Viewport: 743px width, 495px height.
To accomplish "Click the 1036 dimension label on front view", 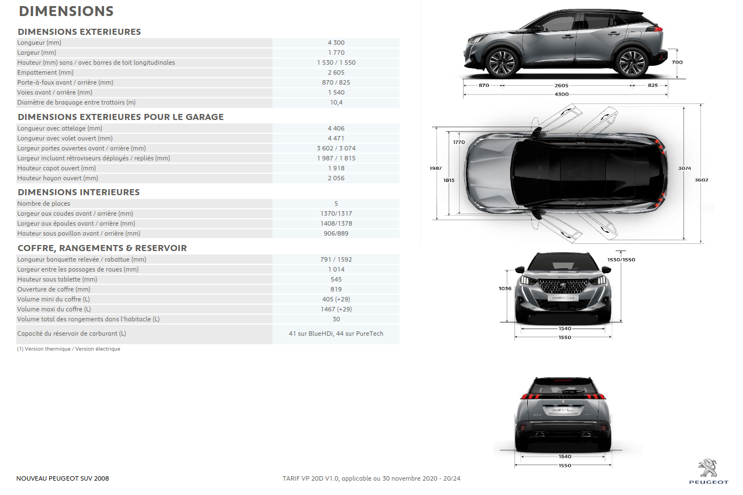I will tap(505, 288).
